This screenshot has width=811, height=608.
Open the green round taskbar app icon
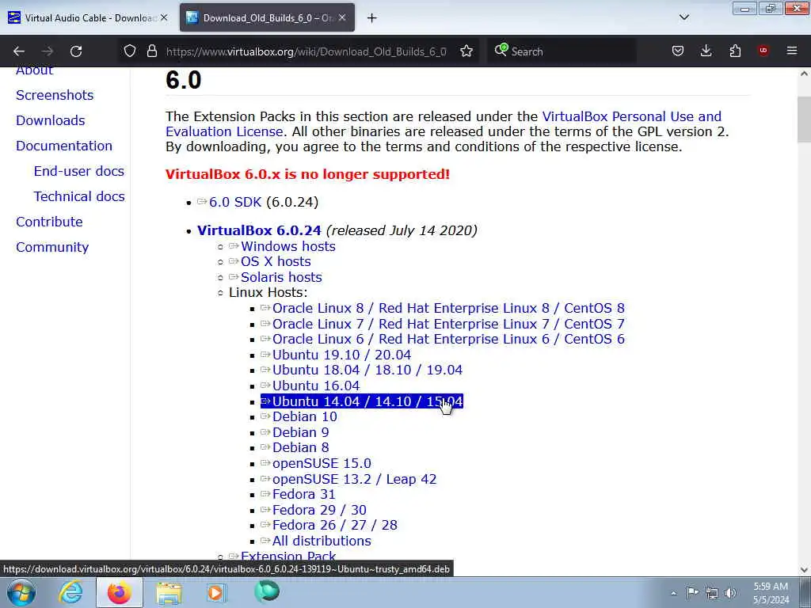point(267,591)
